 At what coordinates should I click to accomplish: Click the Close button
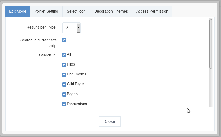click(x=110, y=121)
